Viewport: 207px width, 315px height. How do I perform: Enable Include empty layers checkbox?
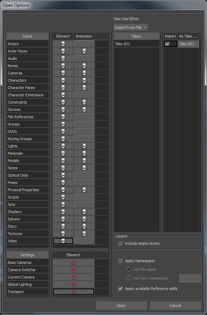coord(120,243)
